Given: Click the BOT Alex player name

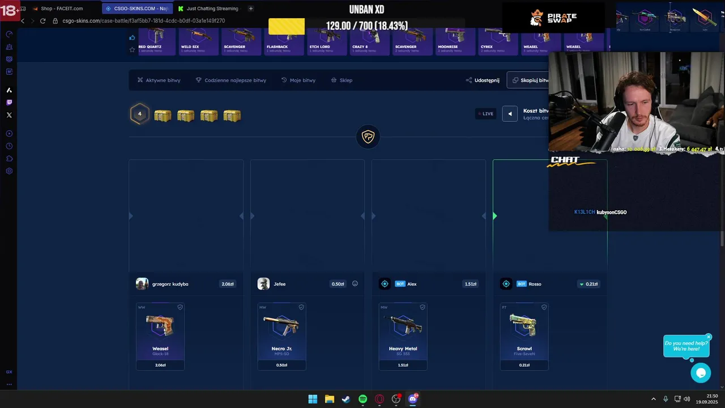Looking at the screenshot, I should 412,284.
